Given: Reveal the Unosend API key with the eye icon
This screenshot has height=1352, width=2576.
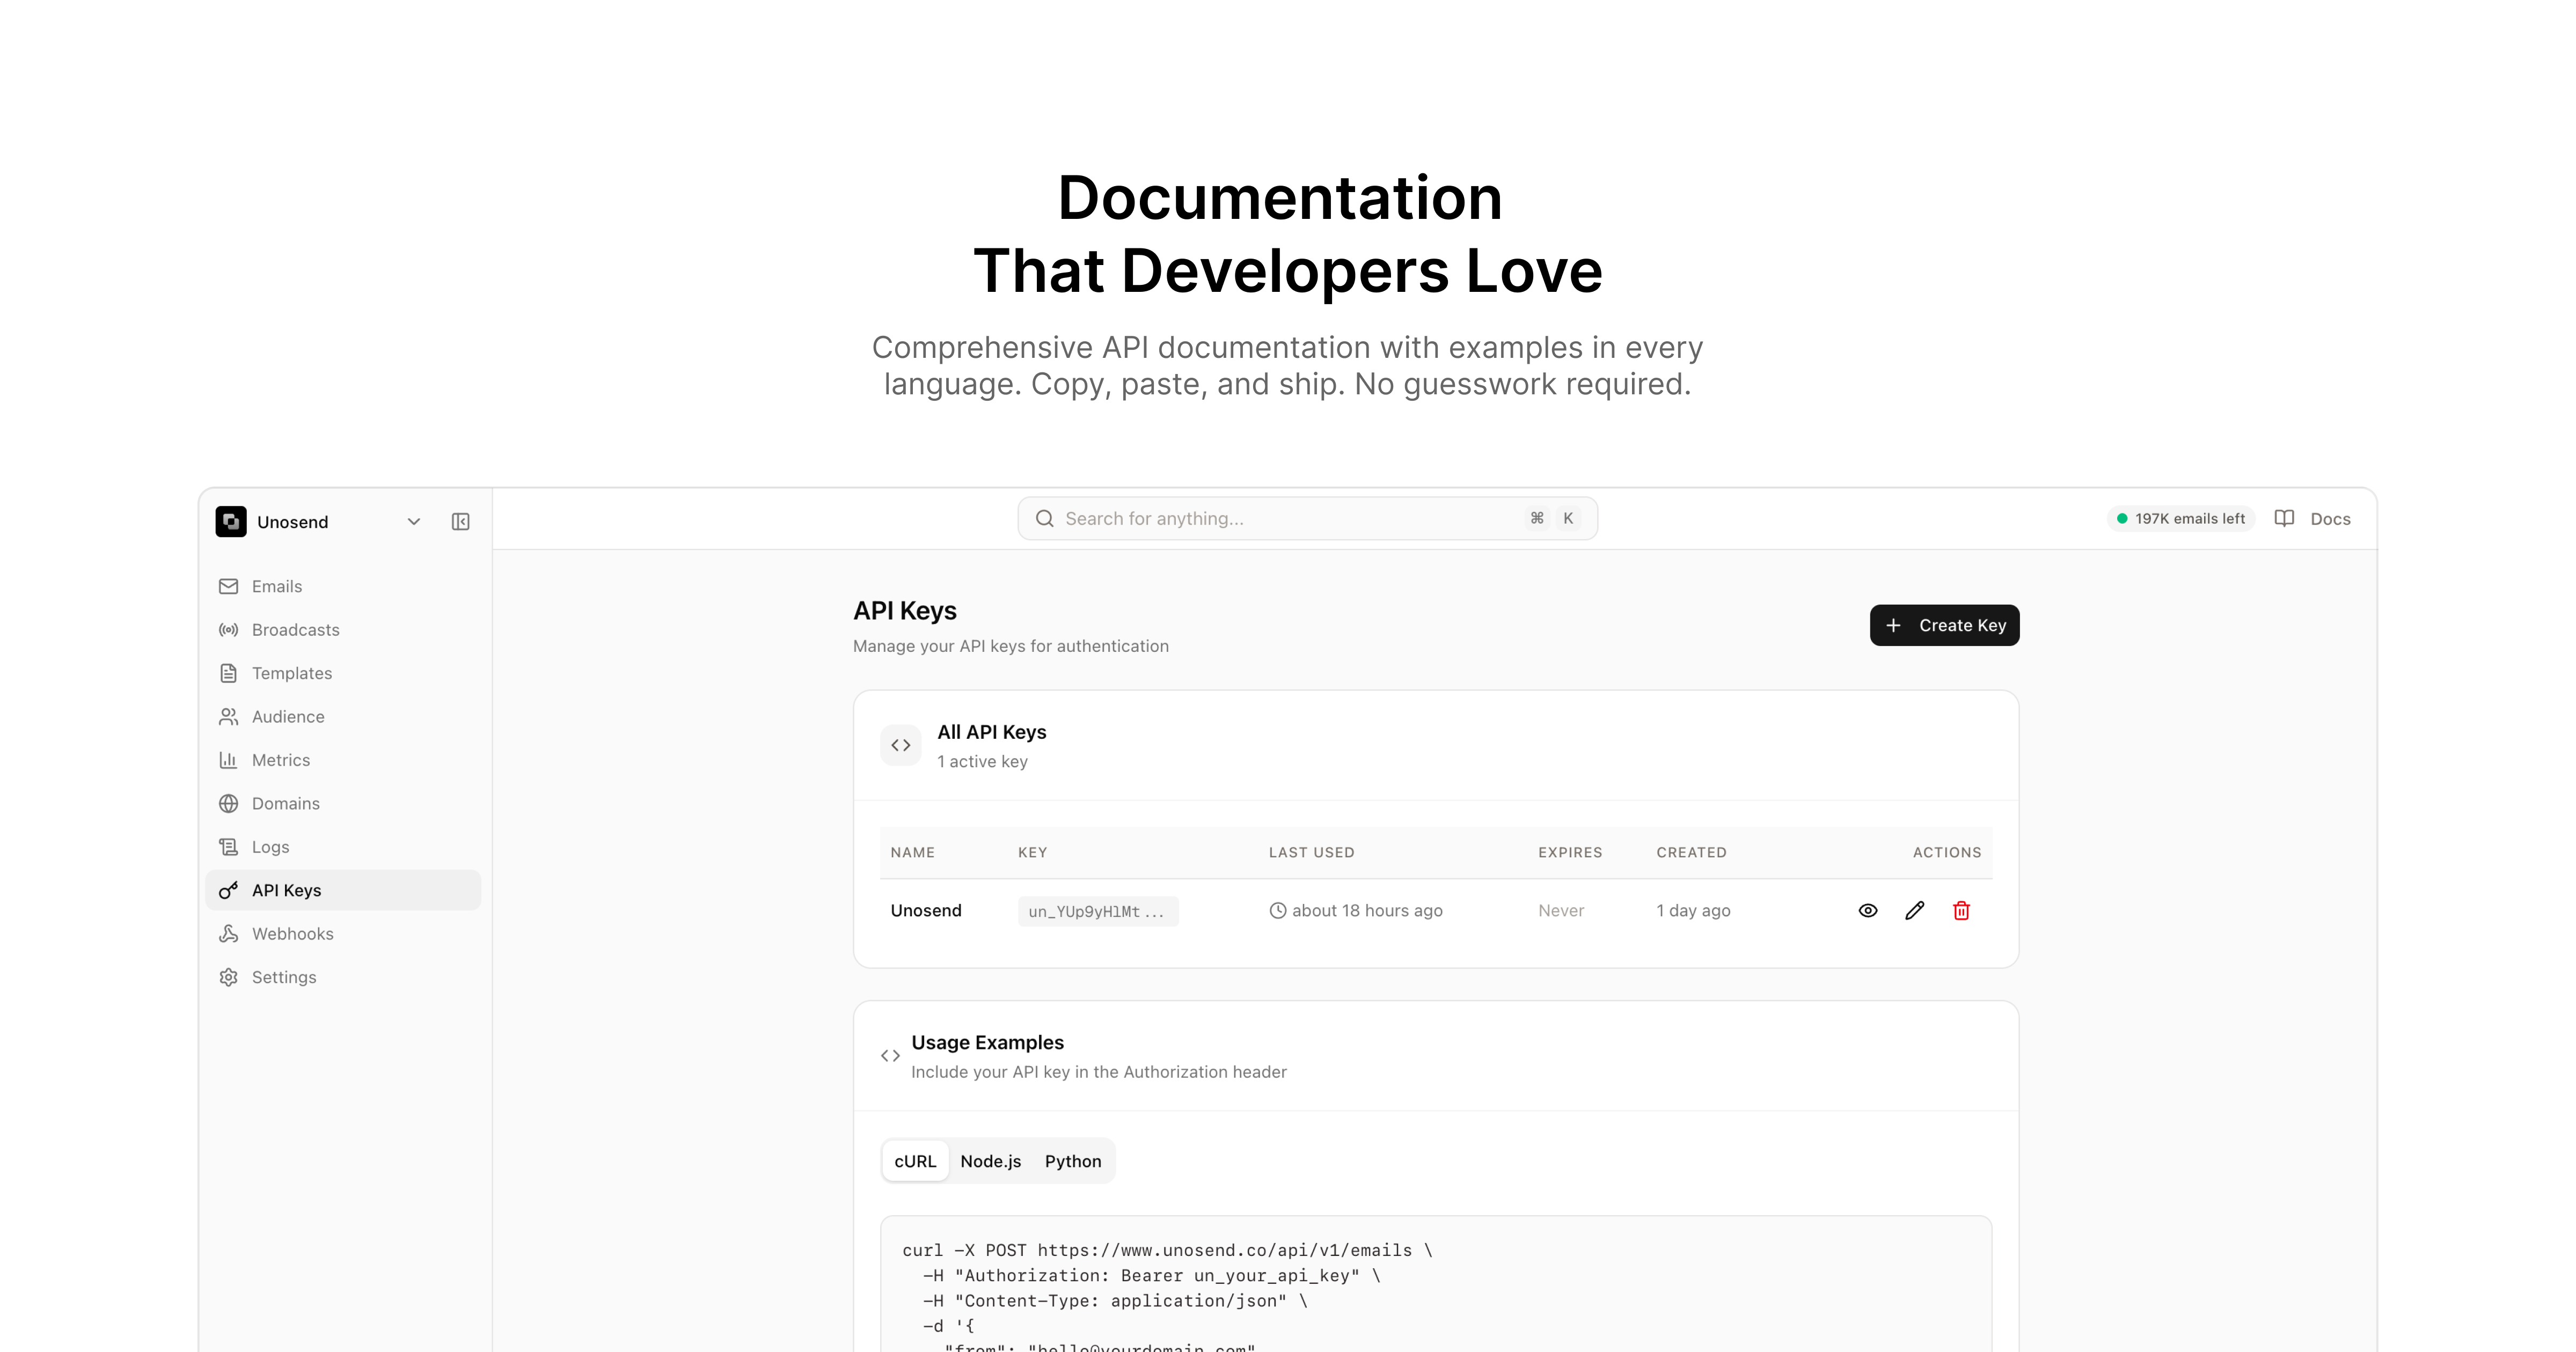Looking at the screenshot, I should (x=1867, y=910).
